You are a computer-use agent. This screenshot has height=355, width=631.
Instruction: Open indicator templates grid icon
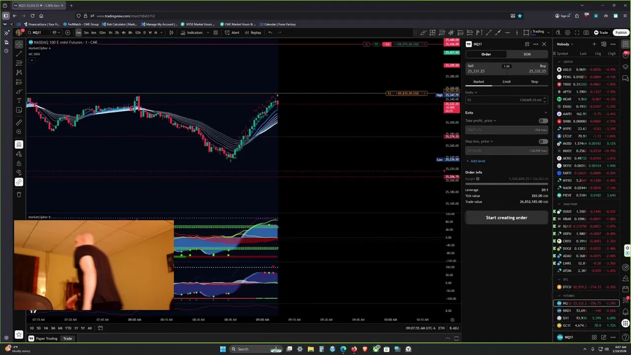click(x=215, y=33)
